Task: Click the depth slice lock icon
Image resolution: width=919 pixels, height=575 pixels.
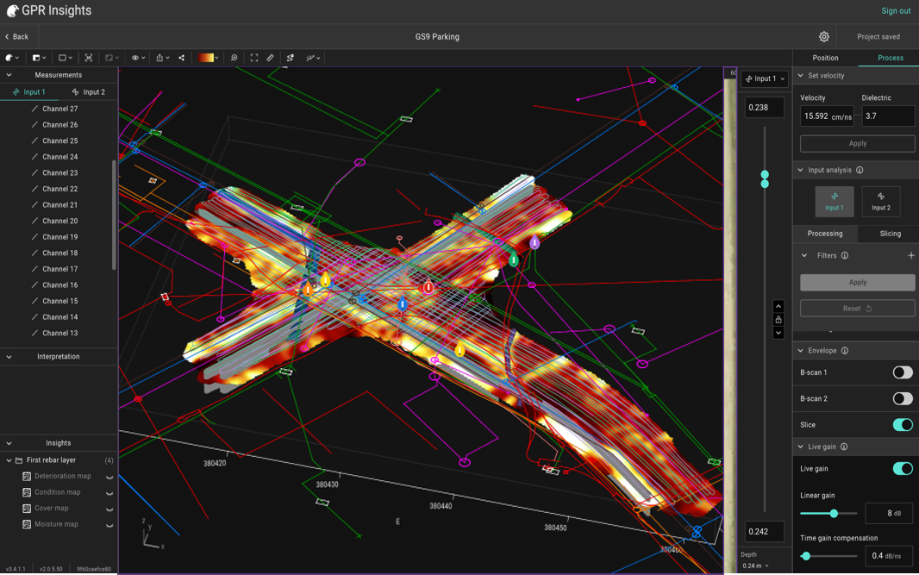Action: click(x=778, y=320)
